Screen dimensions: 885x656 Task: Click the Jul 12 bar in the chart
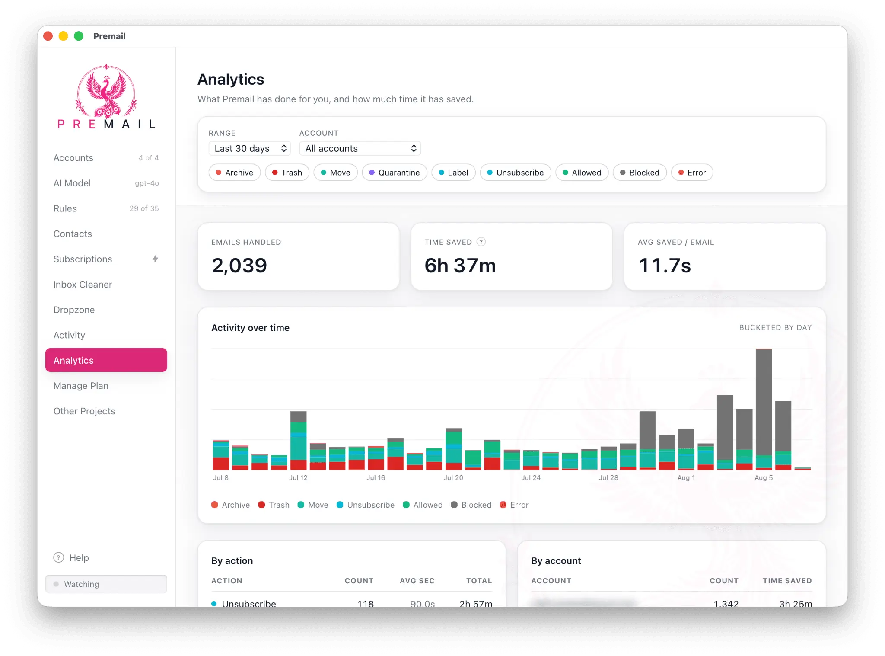click(x=298, y=440)
